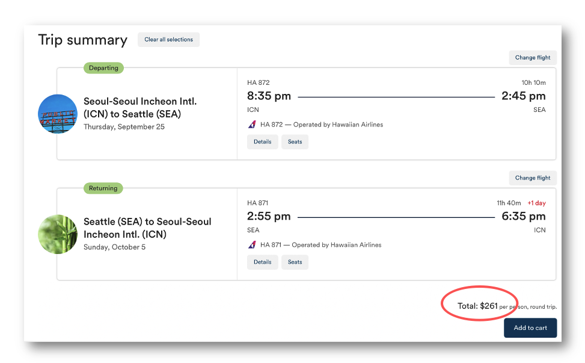Click the Total $261 price
The height and width of the screenshot is (363, 585).
tap(477, 306)
